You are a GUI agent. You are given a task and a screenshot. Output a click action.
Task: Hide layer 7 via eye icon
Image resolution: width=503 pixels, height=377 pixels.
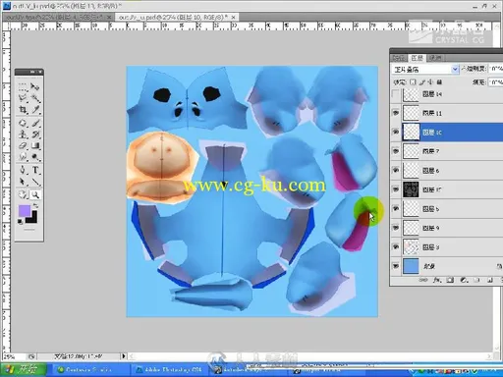tap(396, 151)
